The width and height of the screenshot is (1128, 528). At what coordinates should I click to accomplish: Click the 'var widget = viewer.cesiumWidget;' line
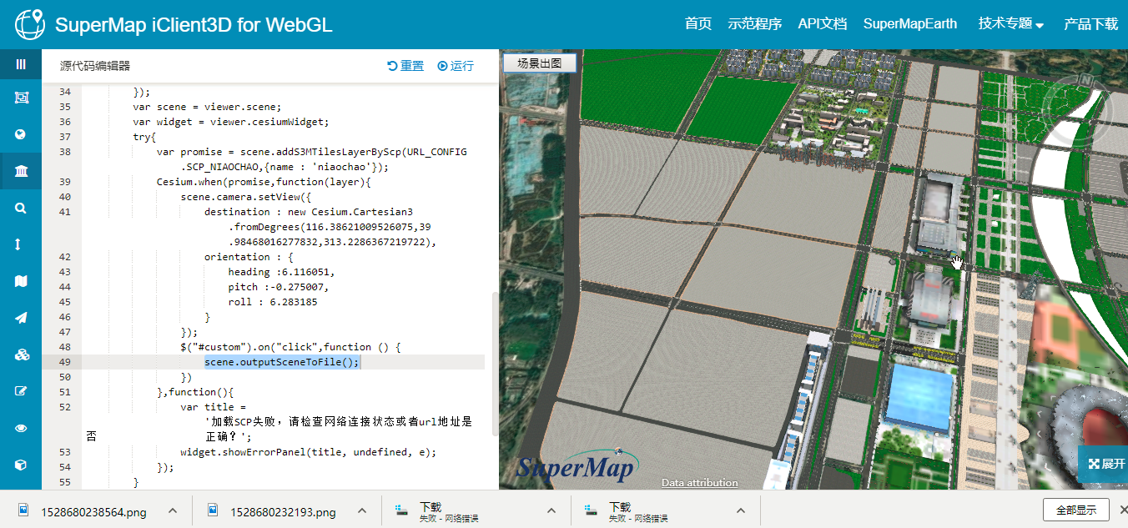[231, 122]
